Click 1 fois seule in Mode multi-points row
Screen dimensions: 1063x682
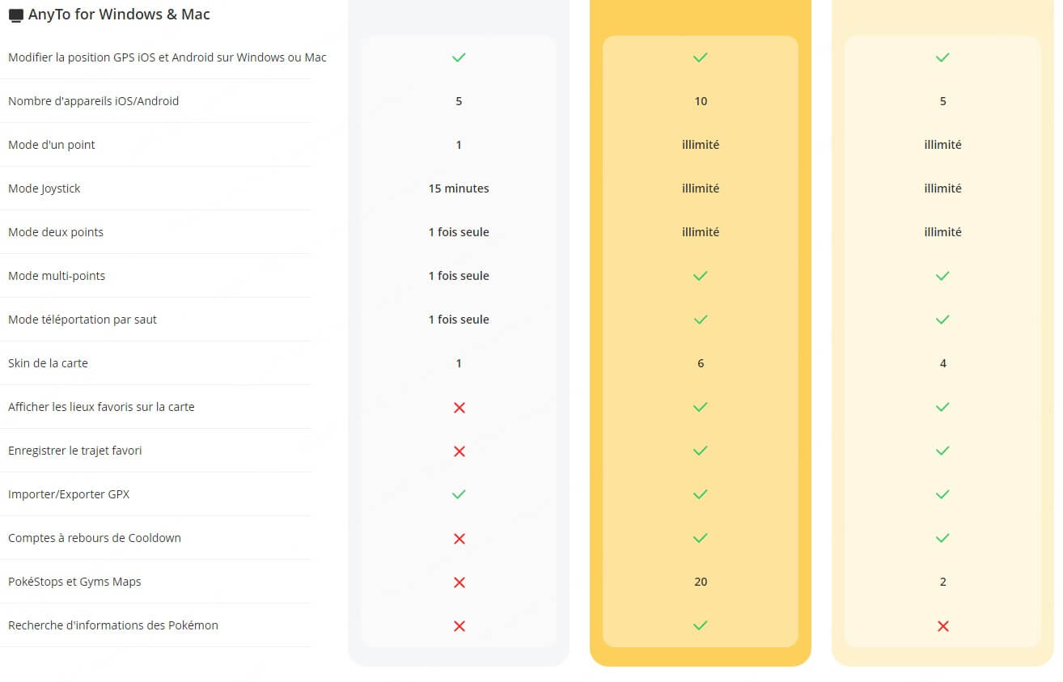click(459, 276)
